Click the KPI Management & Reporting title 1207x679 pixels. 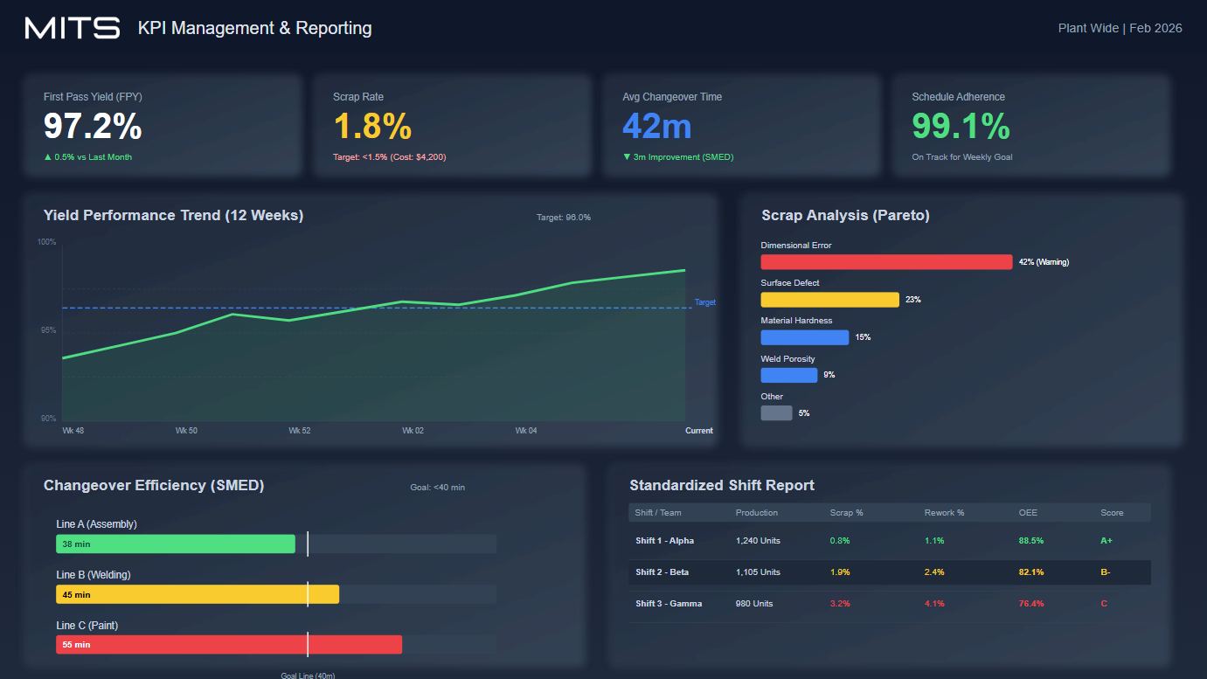point(254,28)
